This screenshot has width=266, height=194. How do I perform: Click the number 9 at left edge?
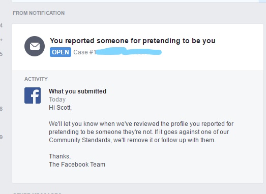[x=1, y=137]
